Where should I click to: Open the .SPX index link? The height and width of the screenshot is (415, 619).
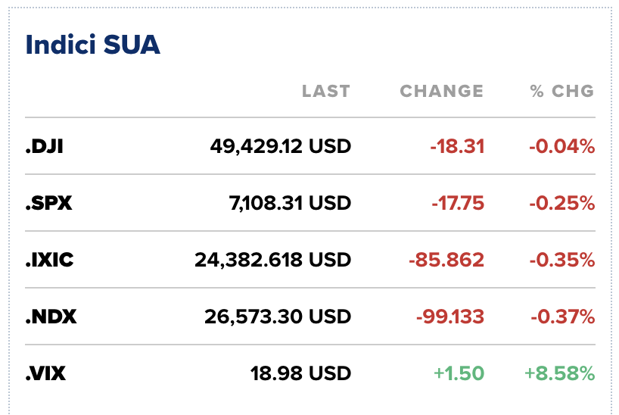[48, 203]
